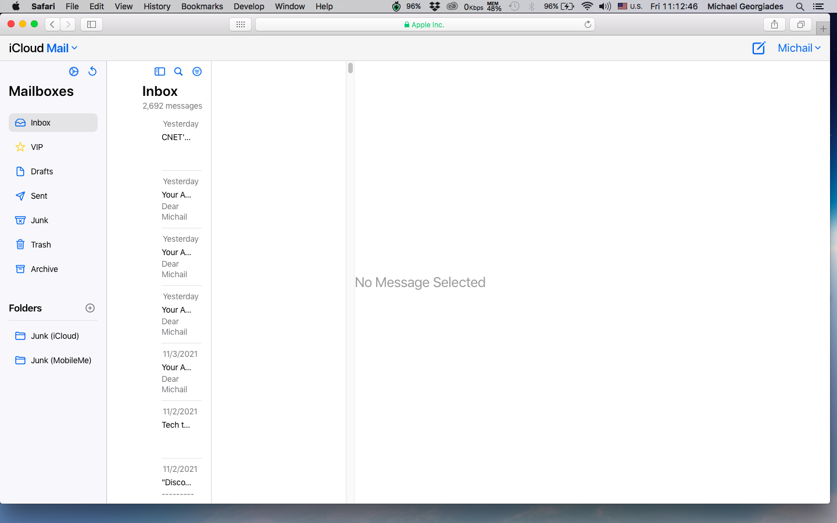Image resolution: width=837 pixels, height=523 pixels.
Task: Open Spotlight search
Action: click(800, 6)
